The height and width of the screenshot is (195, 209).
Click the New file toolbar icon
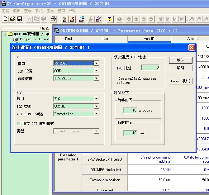[5, 19]
